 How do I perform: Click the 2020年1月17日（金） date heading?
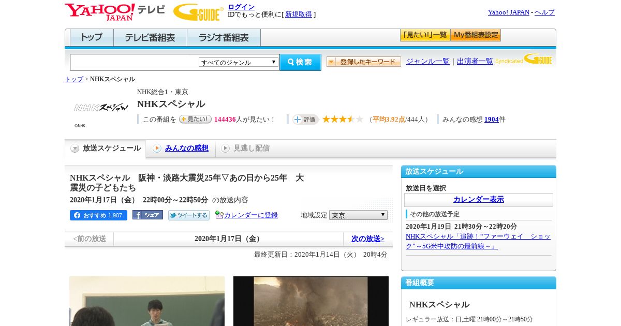click(228, 239)
